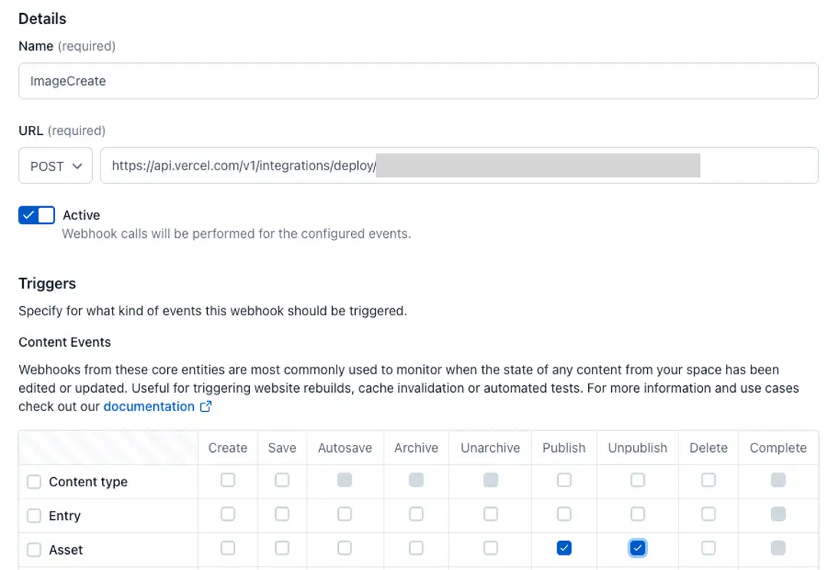
Task: Toggle the Active webhook switch off
Action: (37, 216)
